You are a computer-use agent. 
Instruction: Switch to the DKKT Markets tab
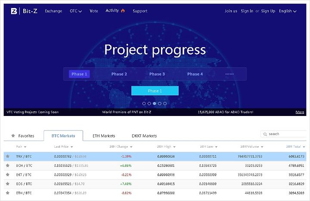click(x=144, y=136)
